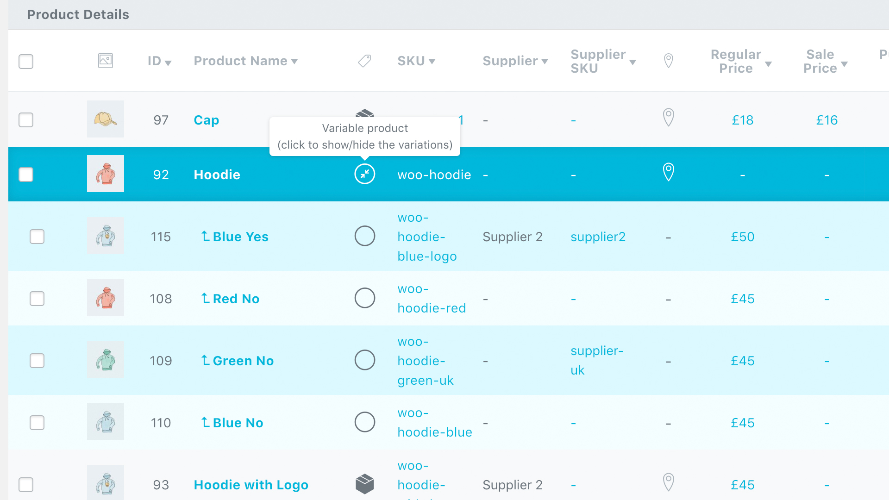Click the box/package icon on Hoodie with Logo
Viewport: 889px width, 500px height.
click(x=364, y=483)
